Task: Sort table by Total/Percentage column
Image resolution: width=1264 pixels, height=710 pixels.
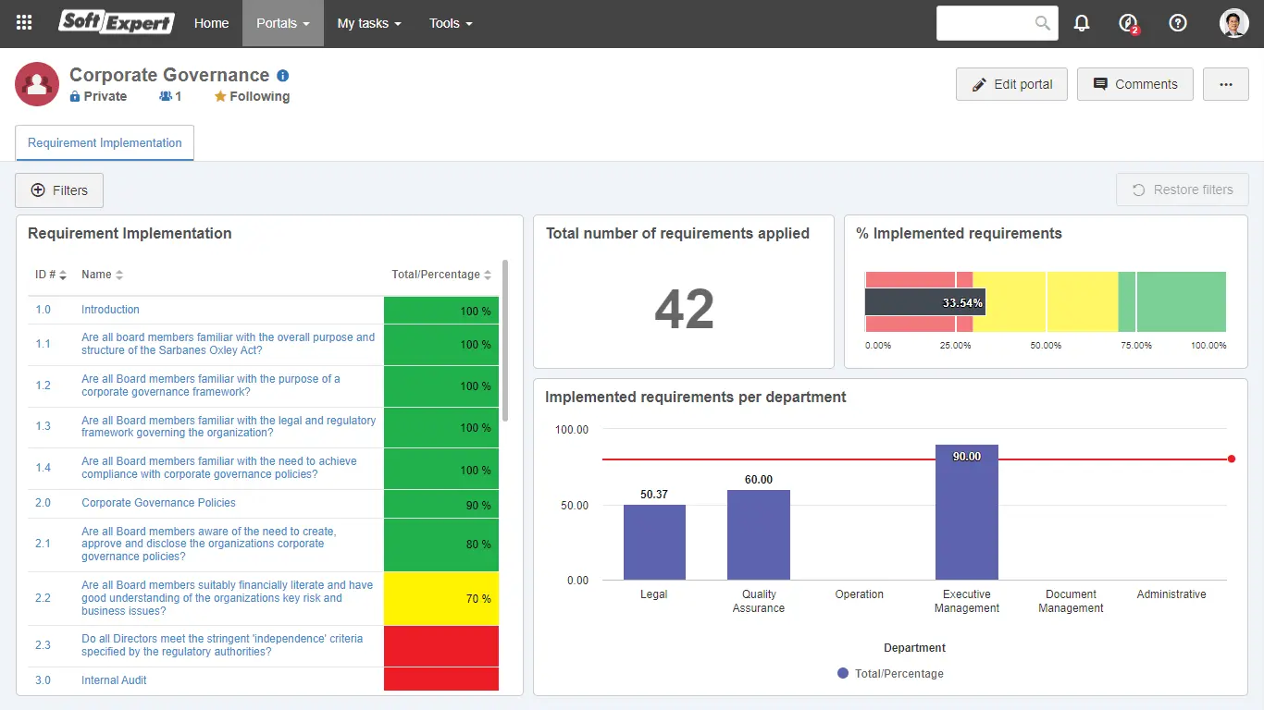Action: (x=441, y=275)
